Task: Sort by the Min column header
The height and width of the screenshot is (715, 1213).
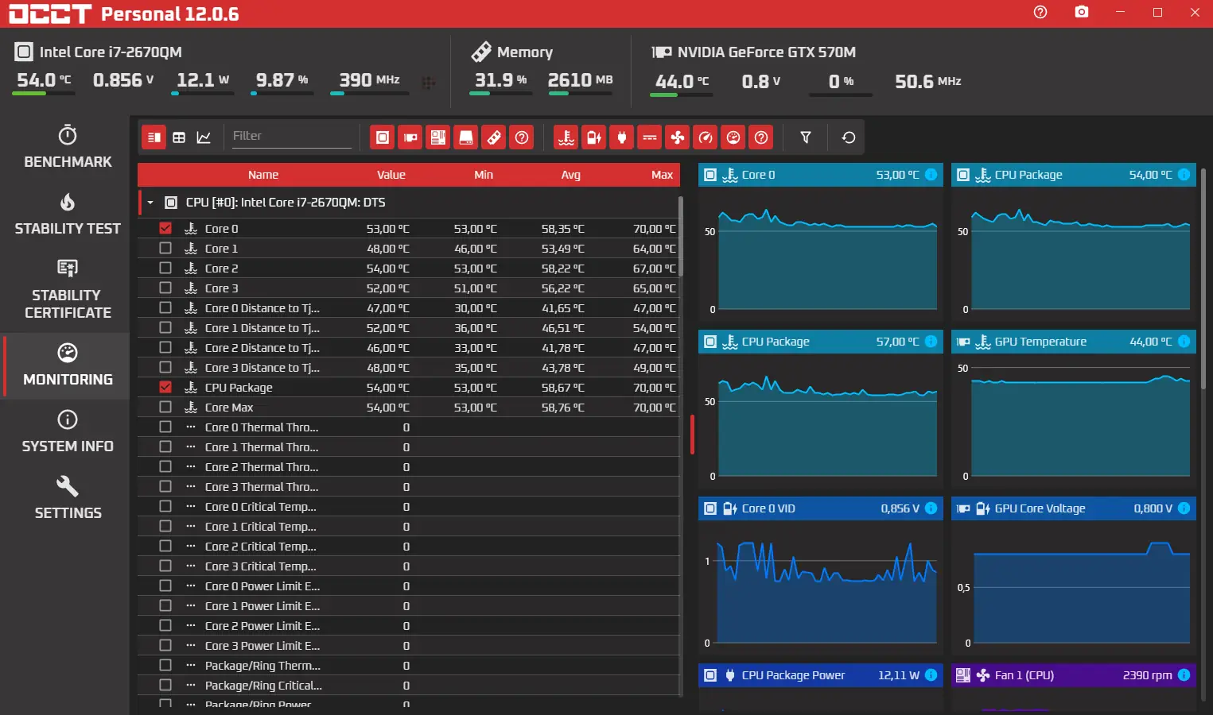Action: [484, 175]
